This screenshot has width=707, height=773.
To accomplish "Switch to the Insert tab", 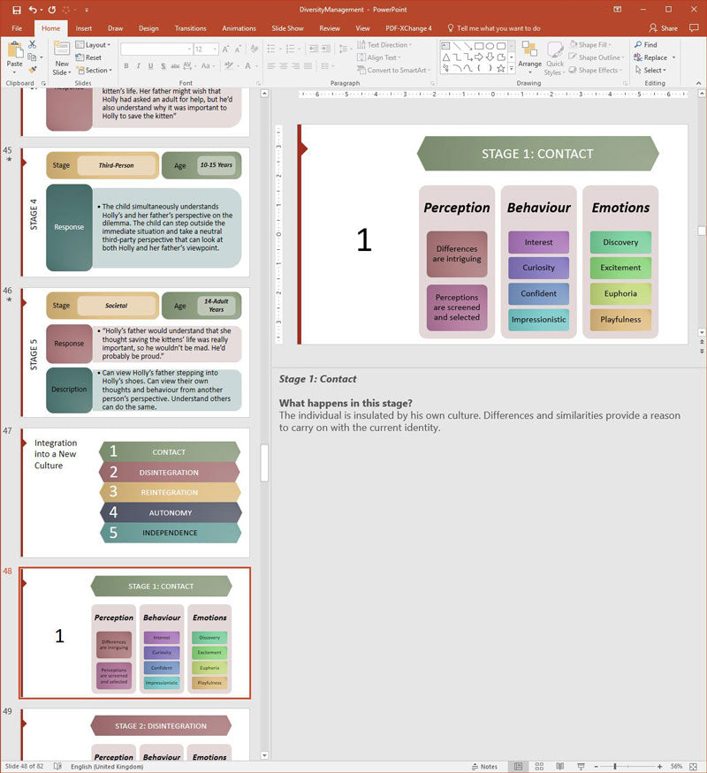I will coord(84,28).
